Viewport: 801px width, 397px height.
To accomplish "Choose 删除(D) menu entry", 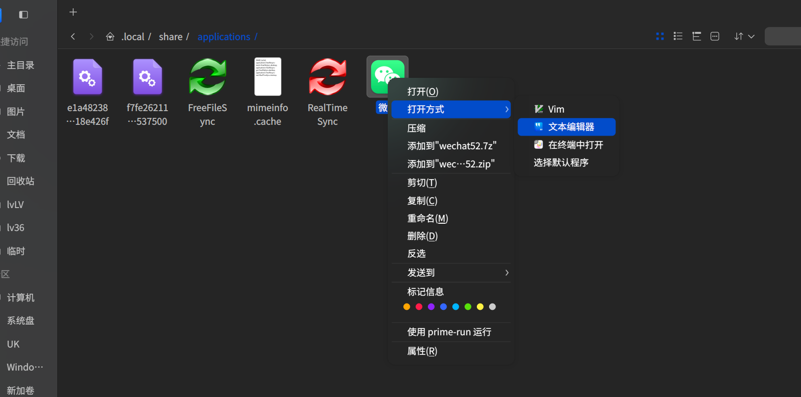I will pyautogui.click(x=451, y=236).
